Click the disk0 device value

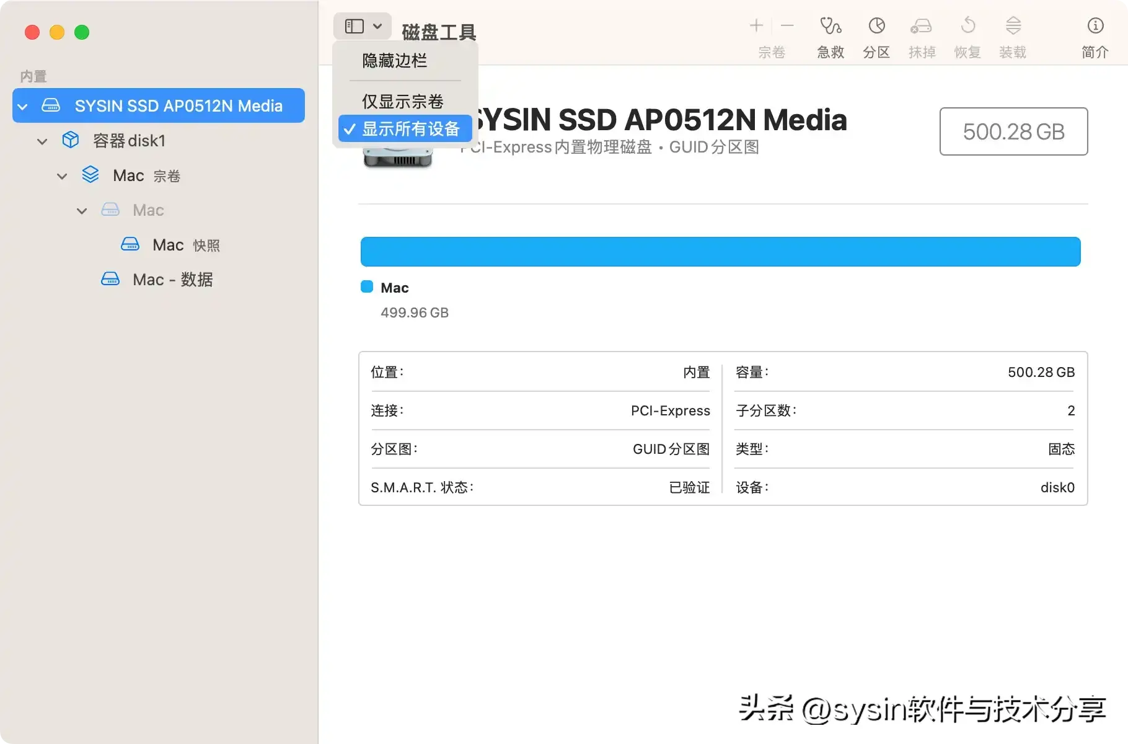point(1057,487)
